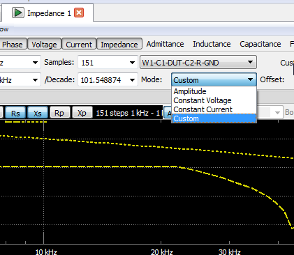Run the Impedance 1 analyzer with the play icon
The width and height of the screenshot is (294, 255).
click(x=18, y=13)
